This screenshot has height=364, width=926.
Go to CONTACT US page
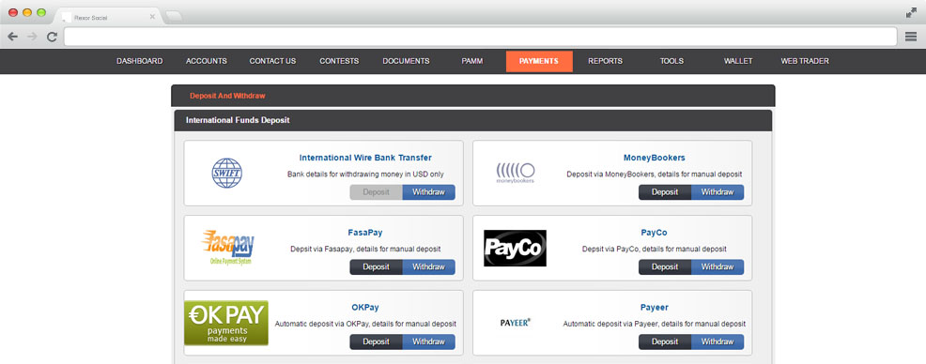(272, 61)
